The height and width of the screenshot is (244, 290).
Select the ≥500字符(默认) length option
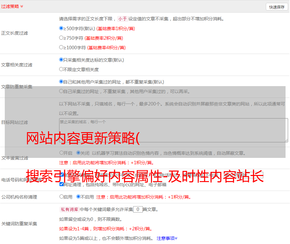coord(61,28)
